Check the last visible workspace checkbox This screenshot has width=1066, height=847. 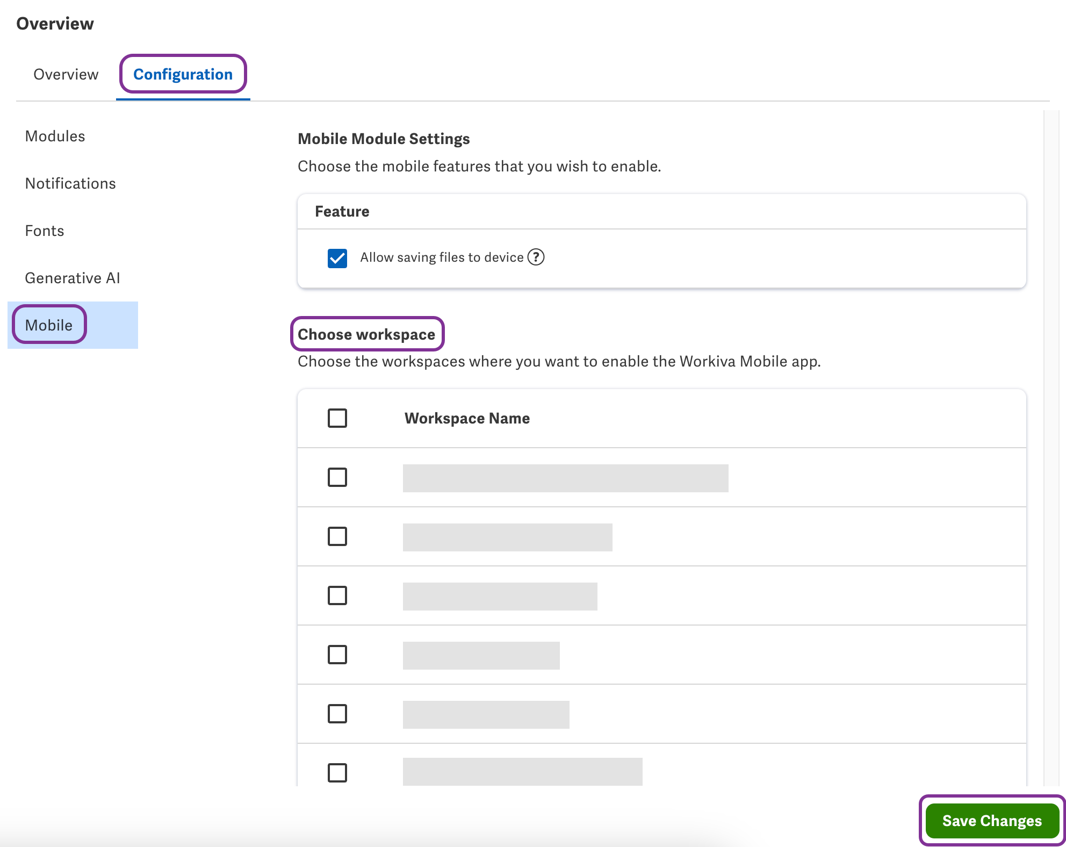tap(337, 773)
